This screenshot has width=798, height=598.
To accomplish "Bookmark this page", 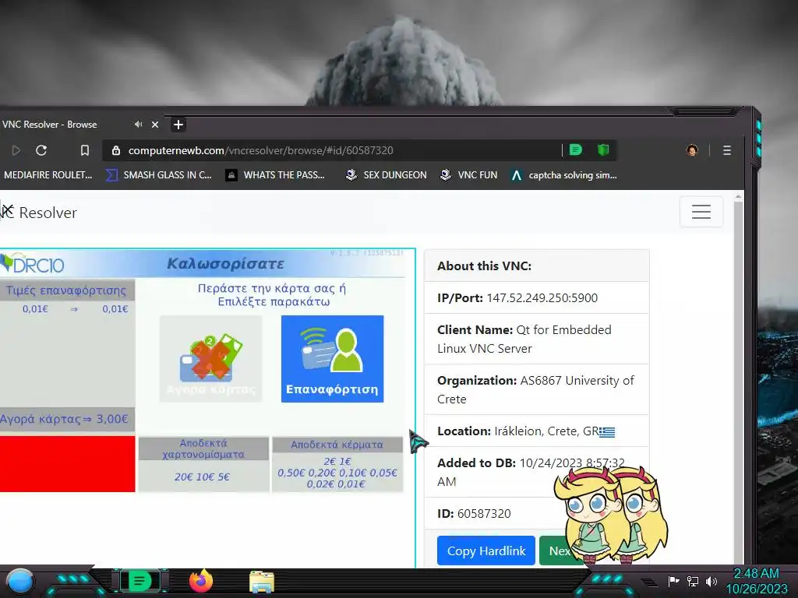I will [85, 150].
